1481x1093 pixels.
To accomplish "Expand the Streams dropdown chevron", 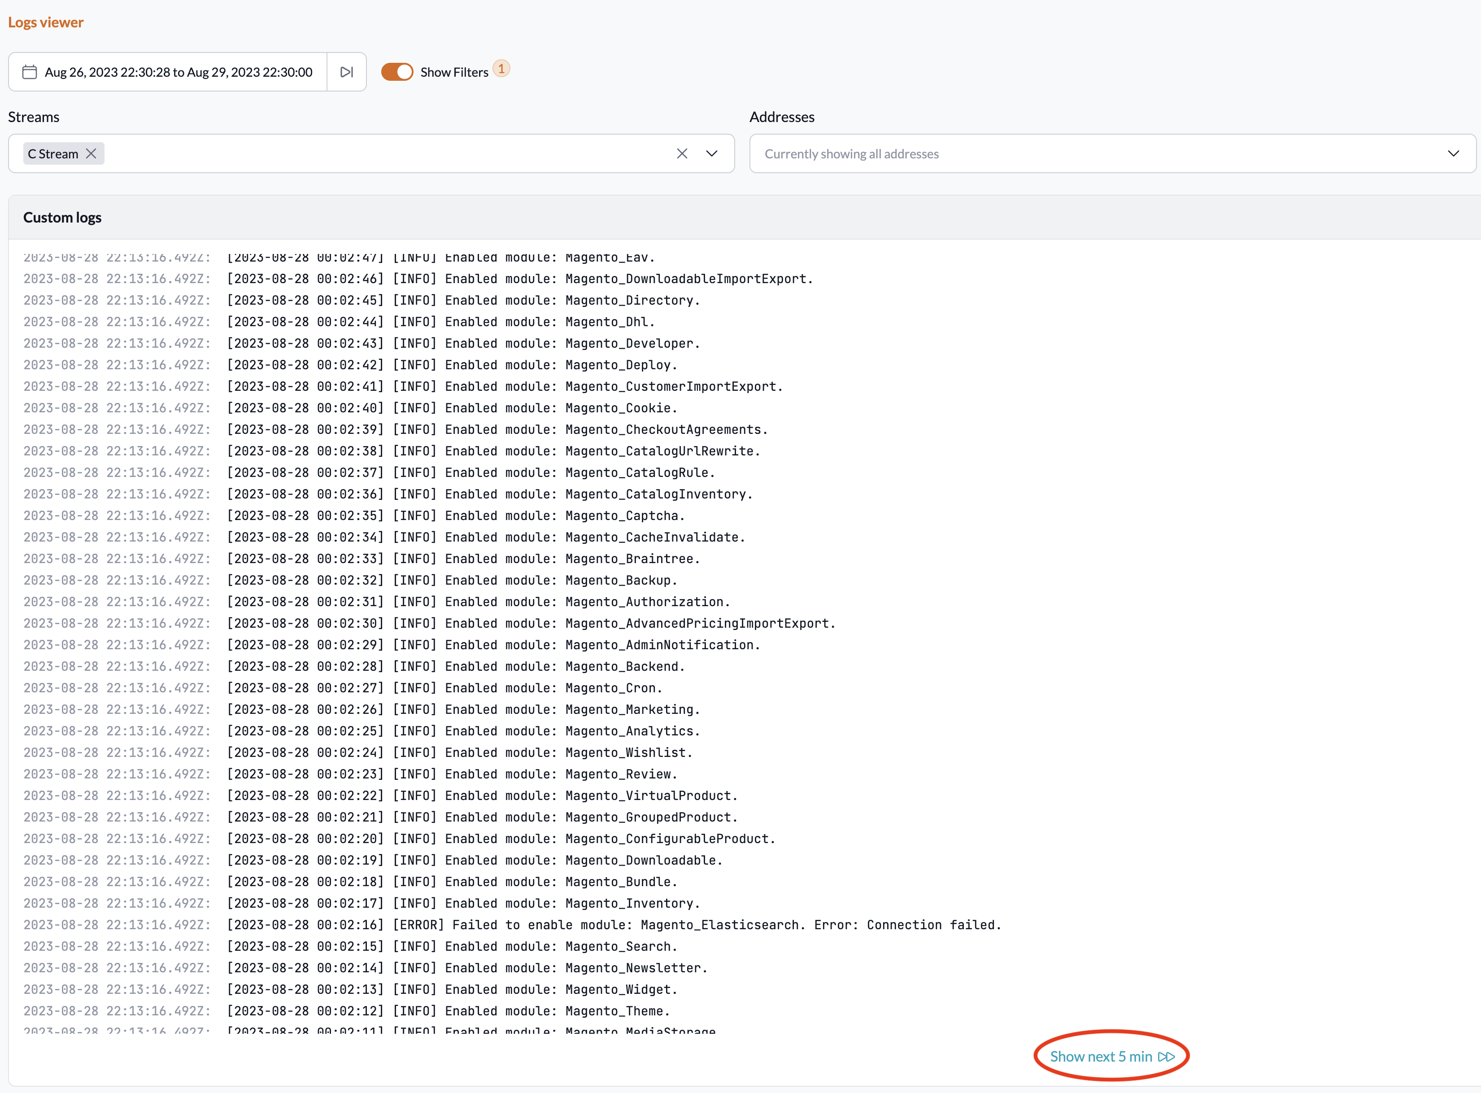I will [712, 153].
